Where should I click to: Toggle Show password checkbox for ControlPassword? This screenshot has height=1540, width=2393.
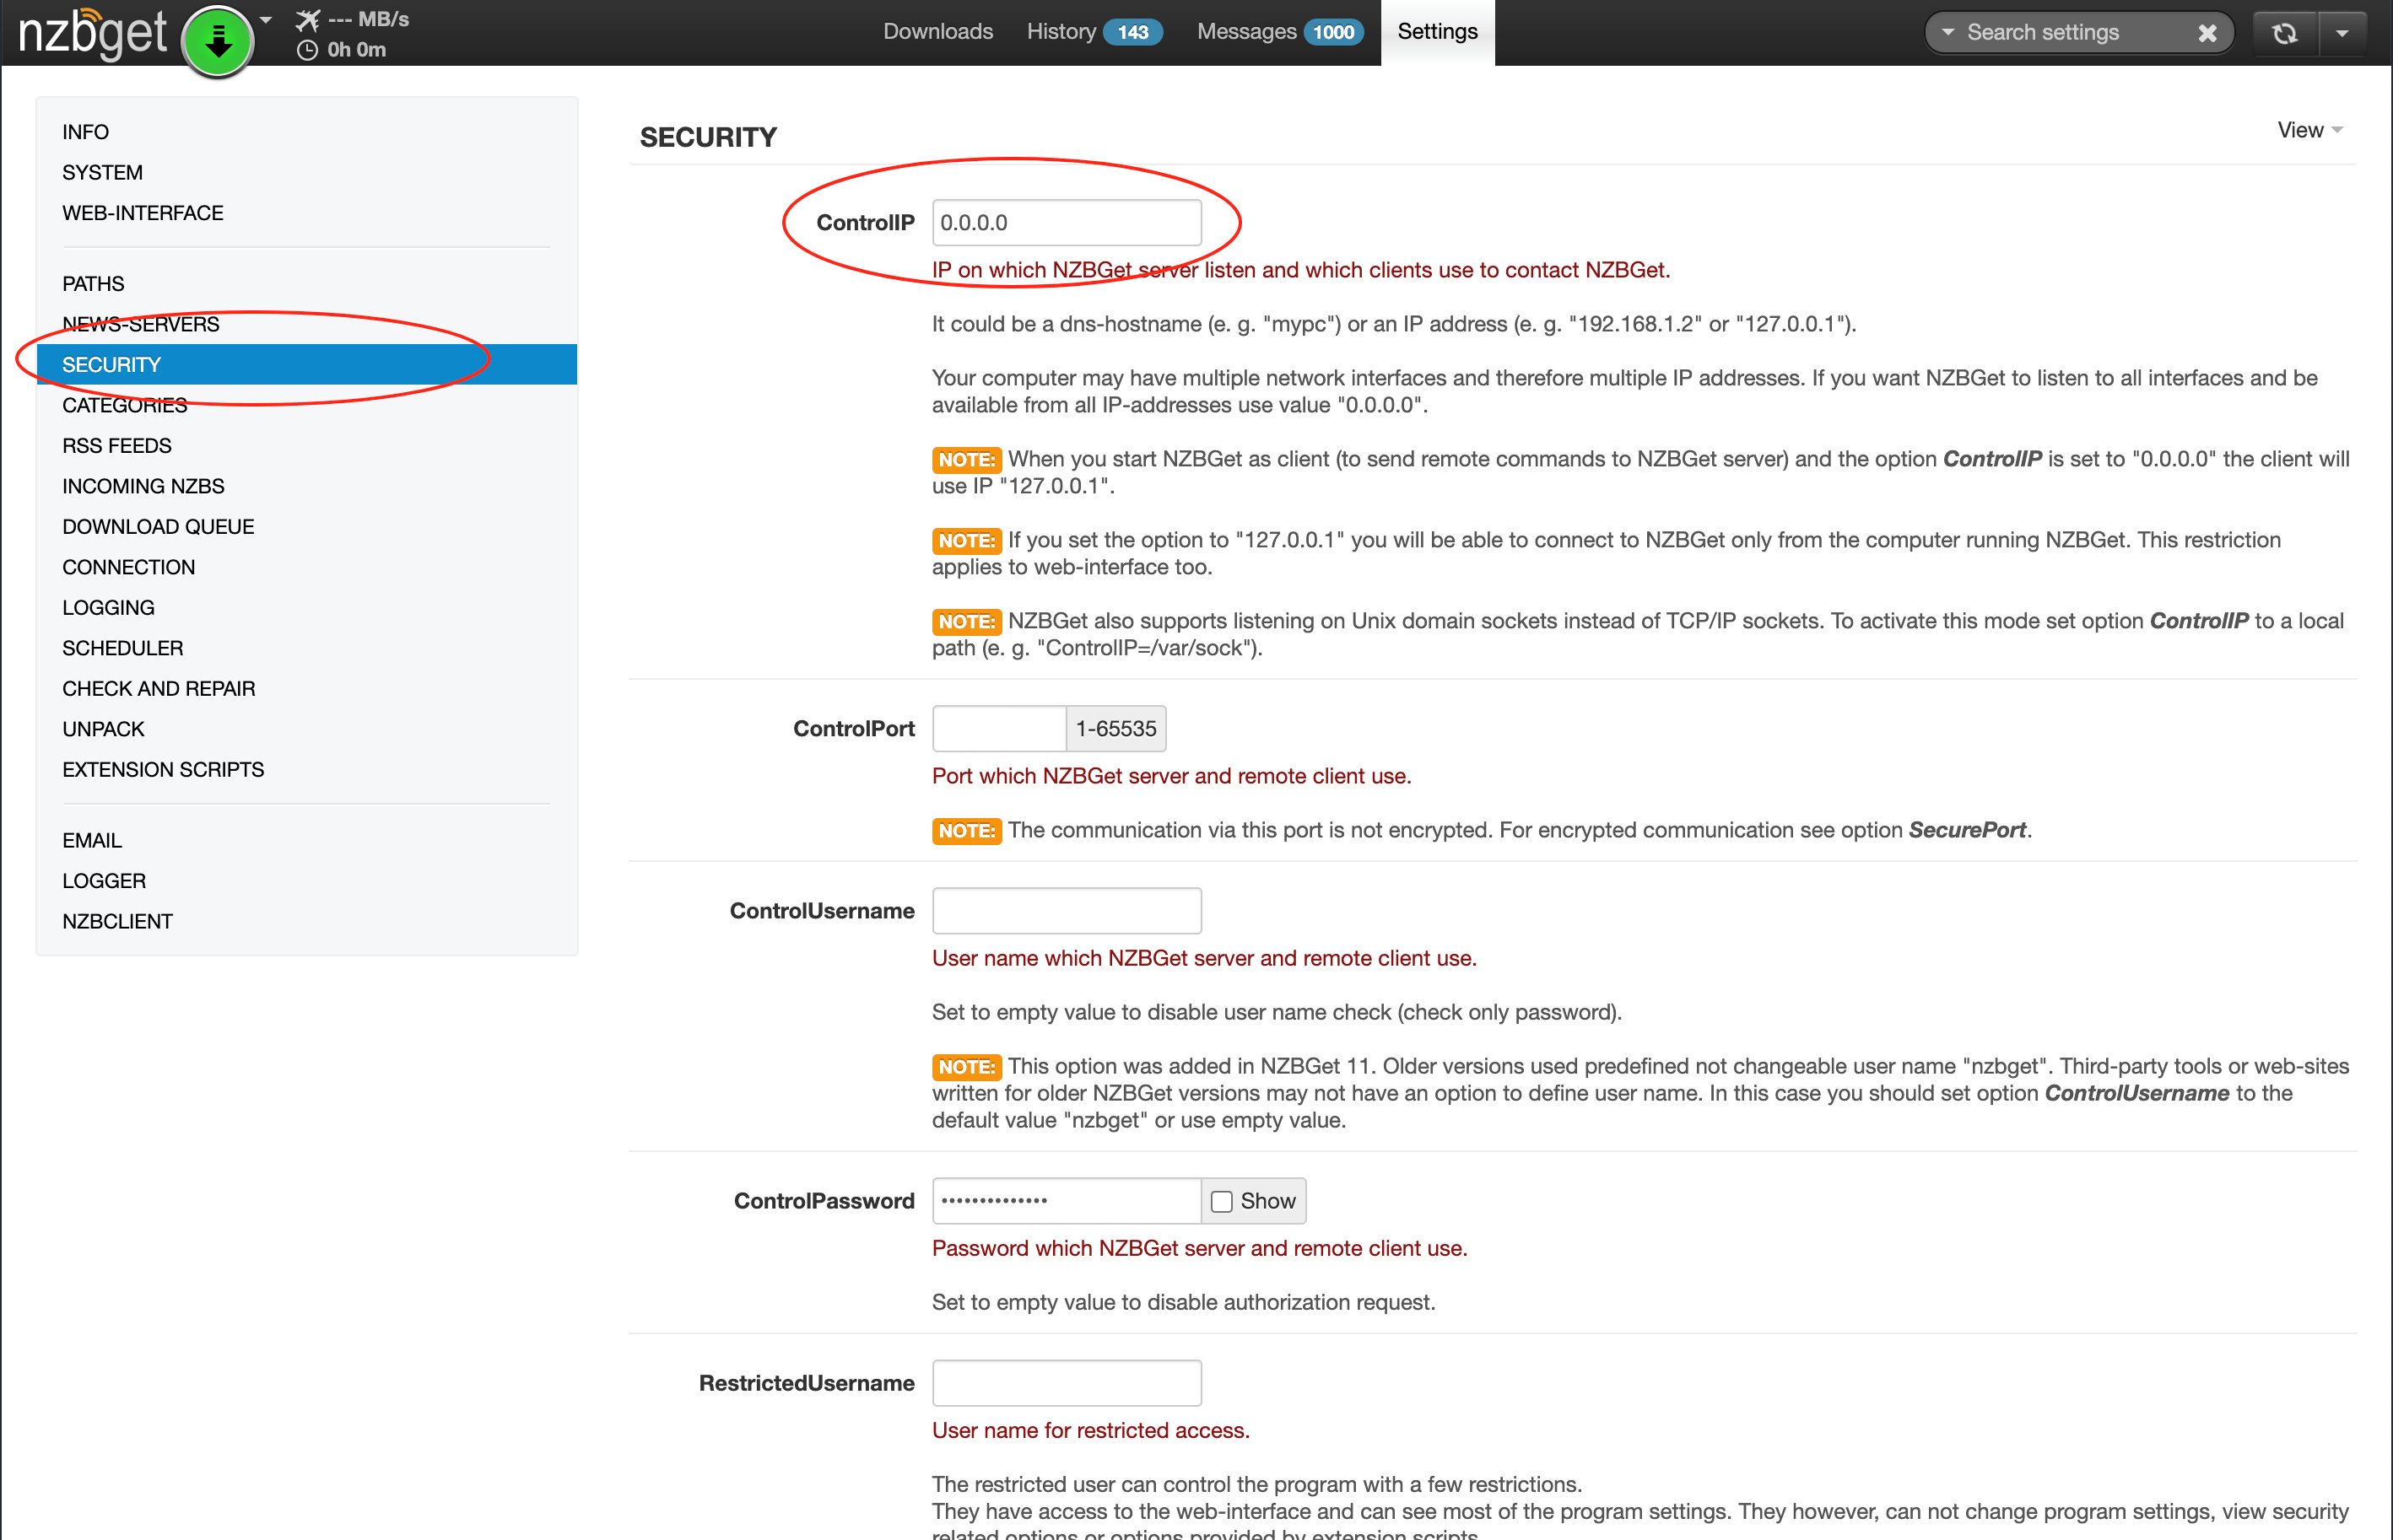click(1223, 1200)
